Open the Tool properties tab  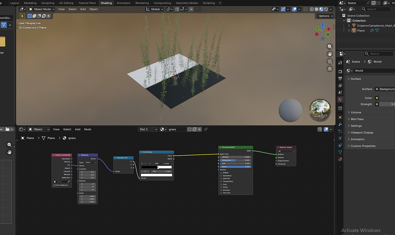tap(340, 62)
